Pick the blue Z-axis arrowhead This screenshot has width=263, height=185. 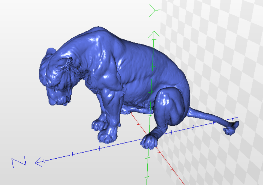click(38, 162)
